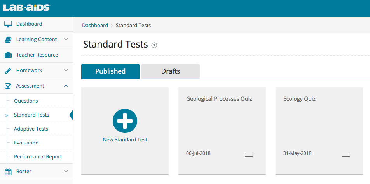Screen dimensions: 370x184
Task: Select the Published tab
Action: [x=110, y=71]
